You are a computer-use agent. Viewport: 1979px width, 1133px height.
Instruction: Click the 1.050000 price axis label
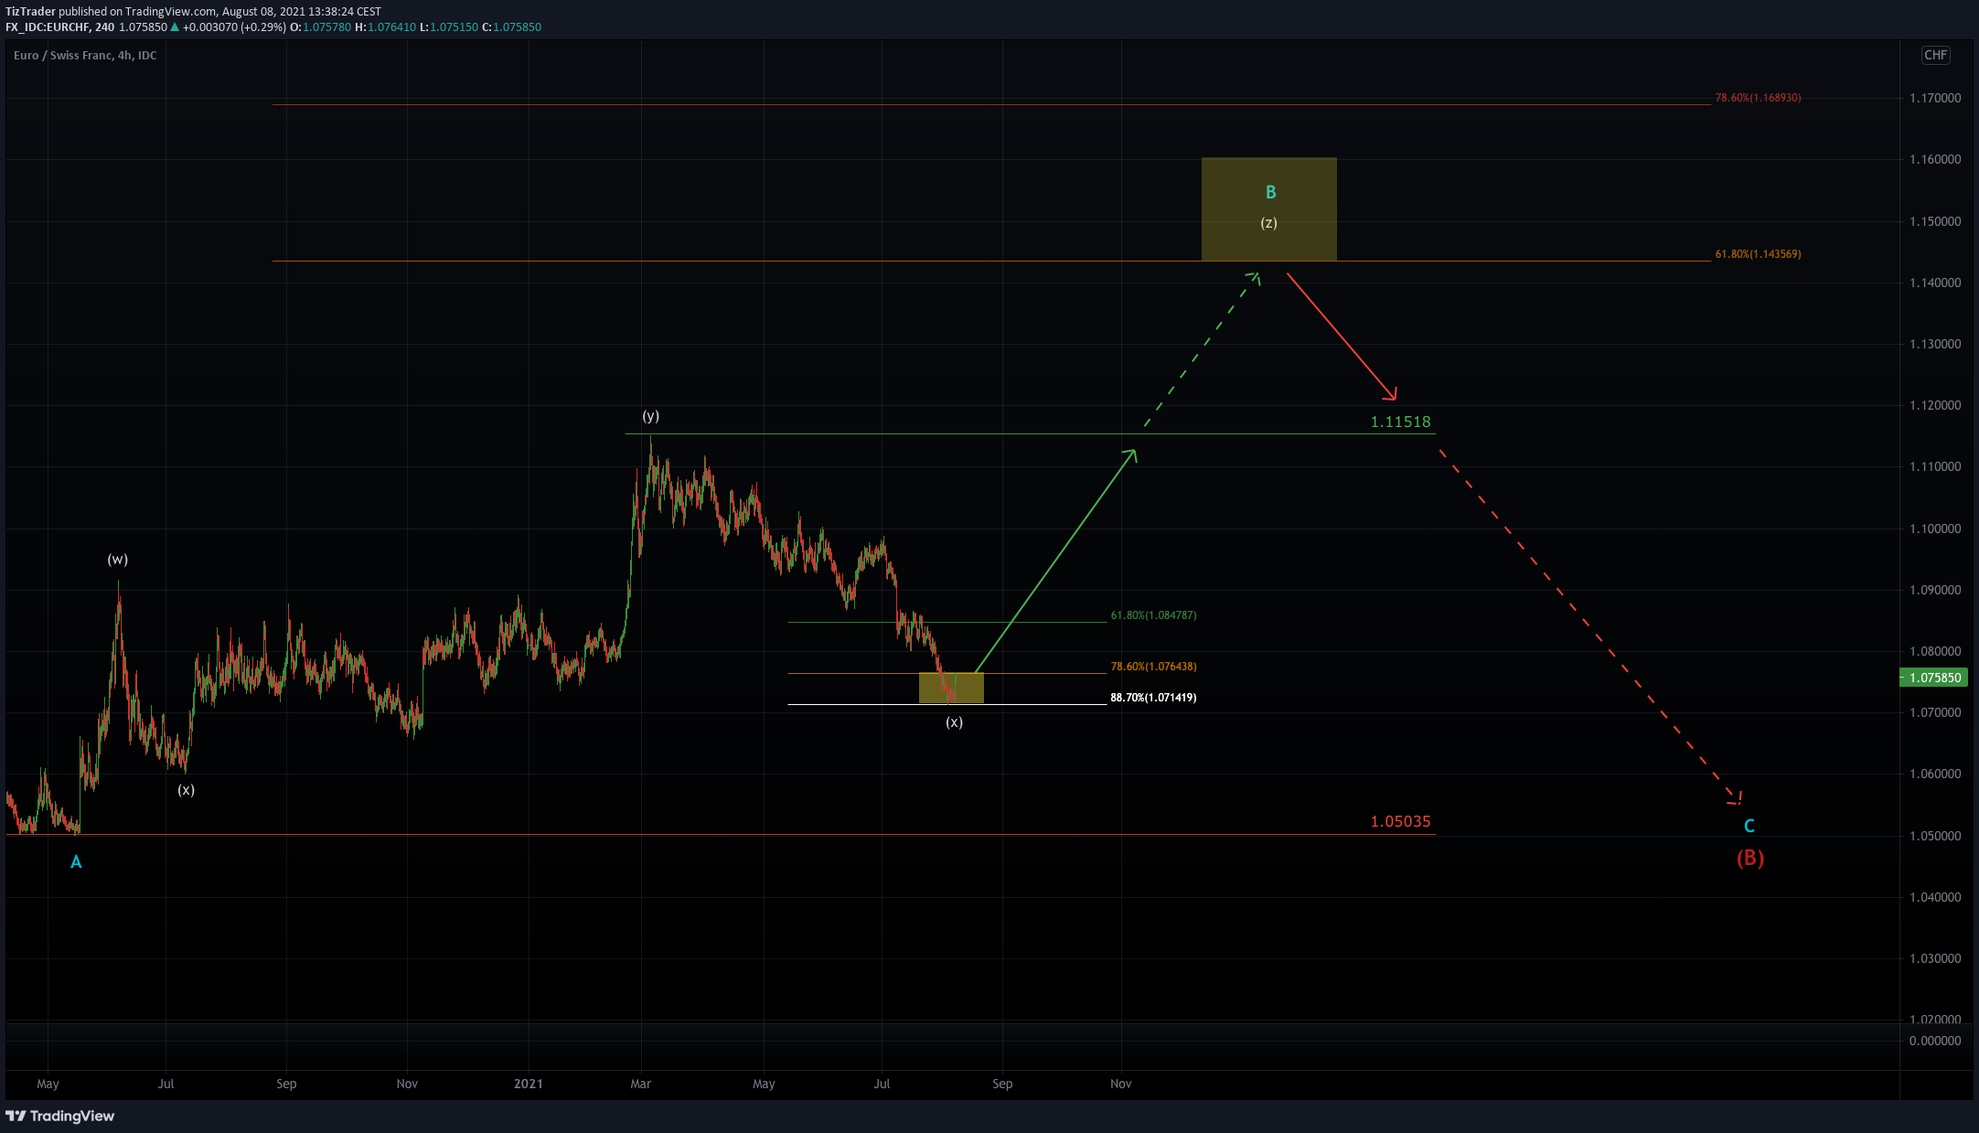pos(1935,836)
